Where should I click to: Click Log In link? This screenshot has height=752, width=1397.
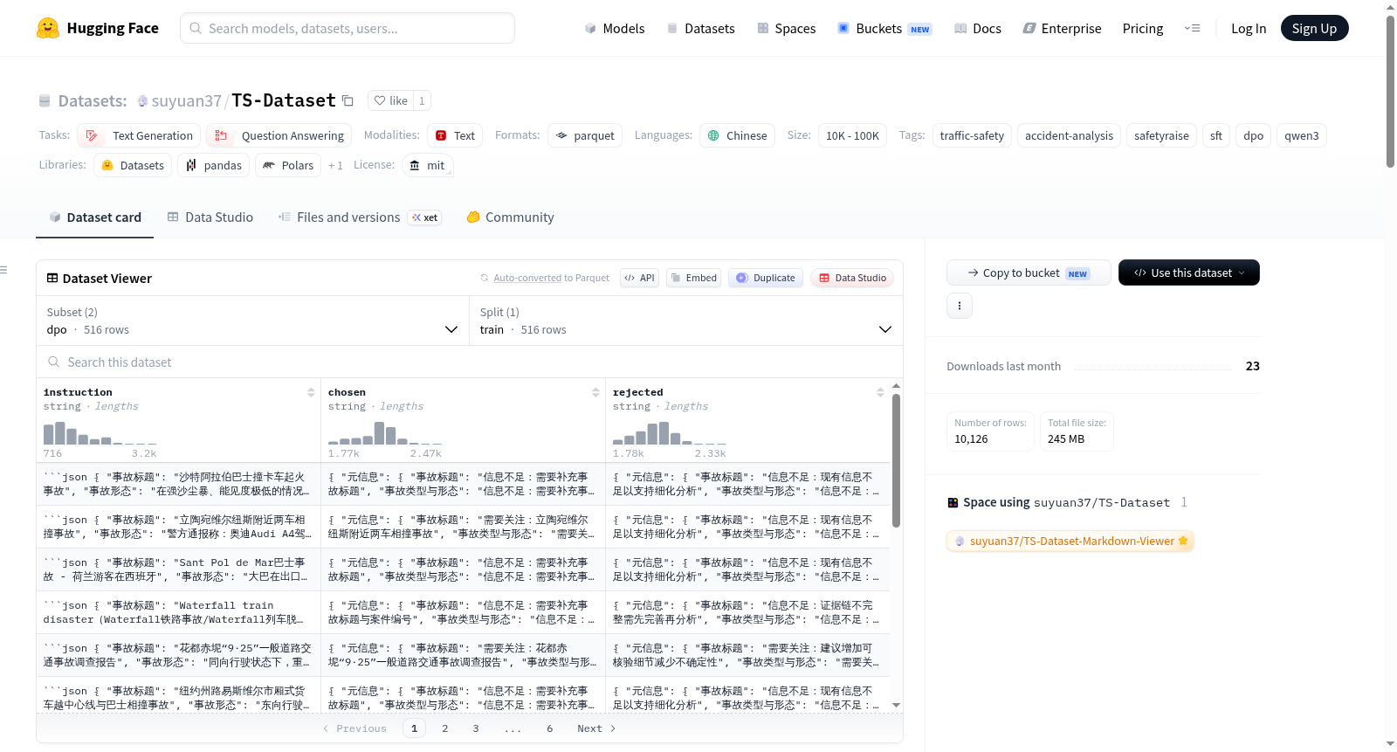(x=1249, y=28)
